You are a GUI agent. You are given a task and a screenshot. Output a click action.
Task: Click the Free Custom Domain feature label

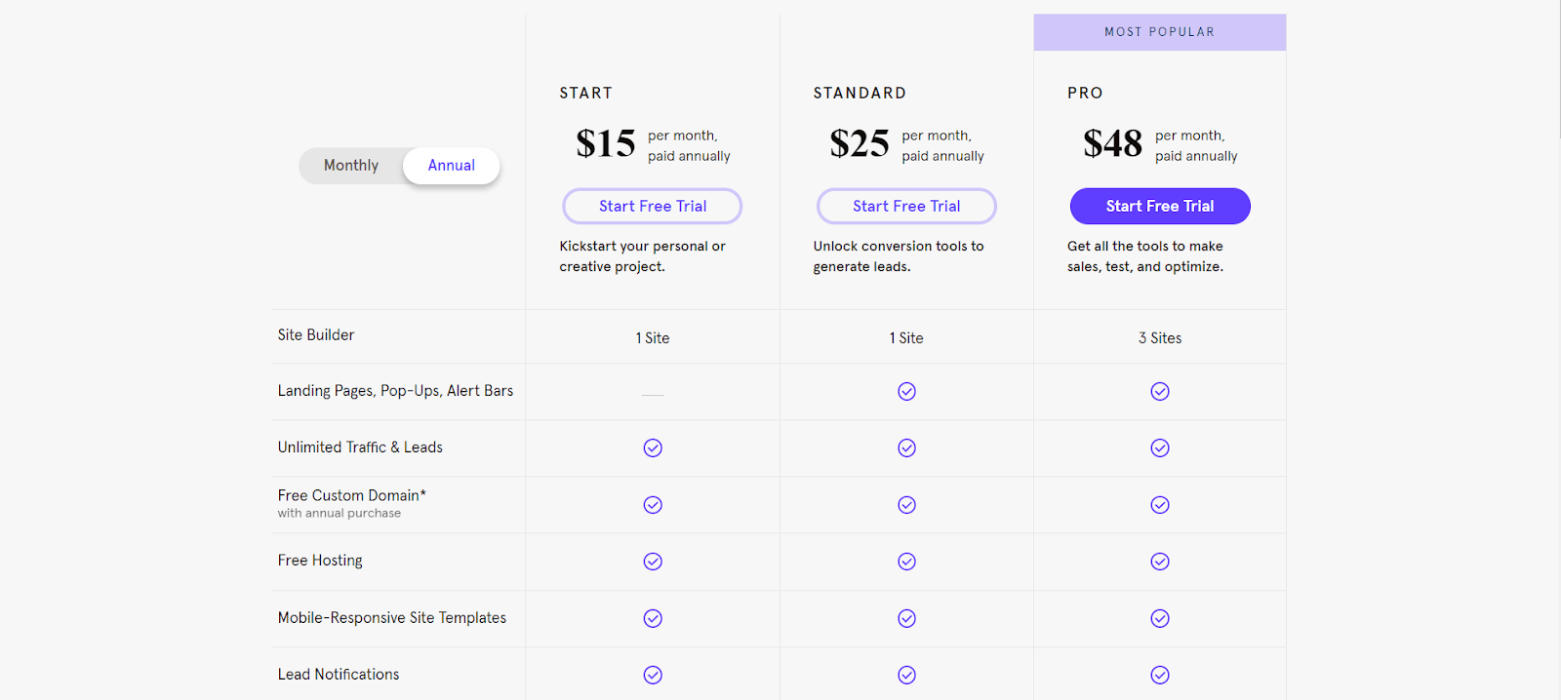pyautogui.click(x=351, y=495)
